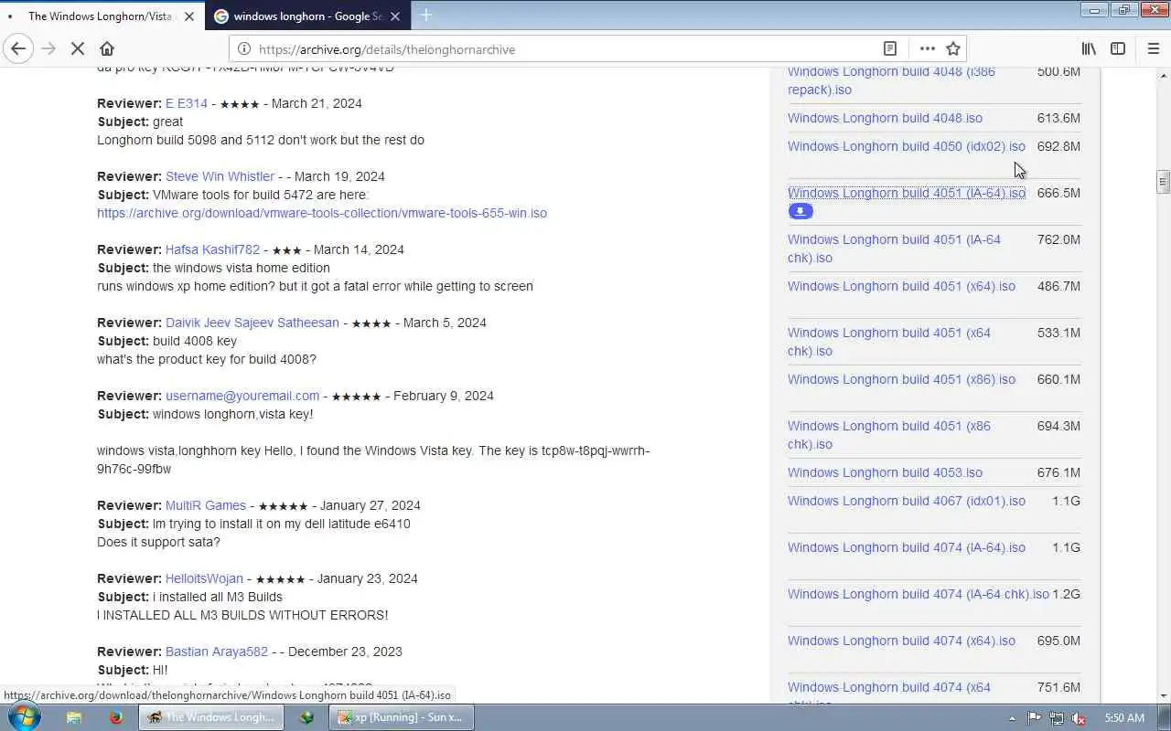Show site information icon in address bar

click(244, 49)
